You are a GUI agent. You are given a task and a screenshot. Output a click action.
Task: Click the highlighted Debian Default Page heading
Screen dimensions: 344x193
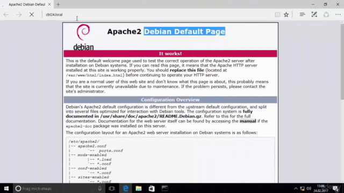point(184,32)
